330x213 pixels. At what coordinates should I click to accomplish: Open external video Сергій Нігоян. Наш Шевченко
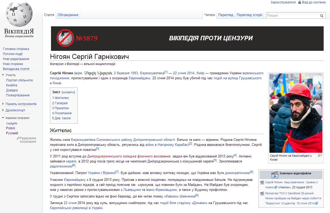291,185
